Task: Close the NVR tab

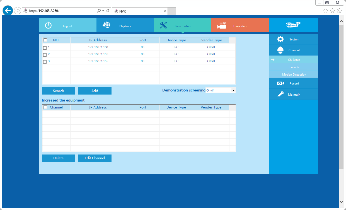Action: point(164,11)
